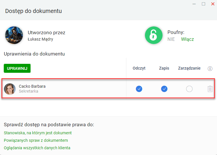Viewport: 217px width, 155px height.
Task: Select the Cacko Barbara name row
Action: pyautogui.click(x=108, y=89)
